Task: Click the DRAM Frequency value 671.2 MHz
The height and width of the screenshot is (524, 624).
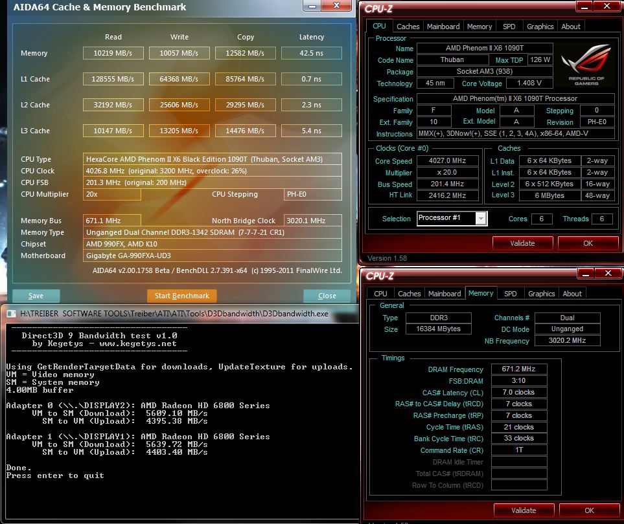Action: (x=518, y=369)
